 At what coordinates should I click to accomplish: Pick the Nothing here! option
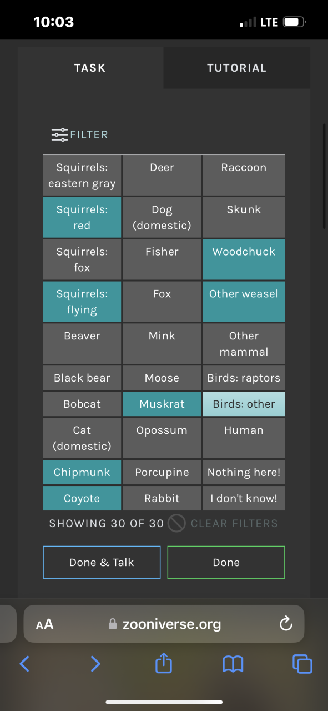244,472
